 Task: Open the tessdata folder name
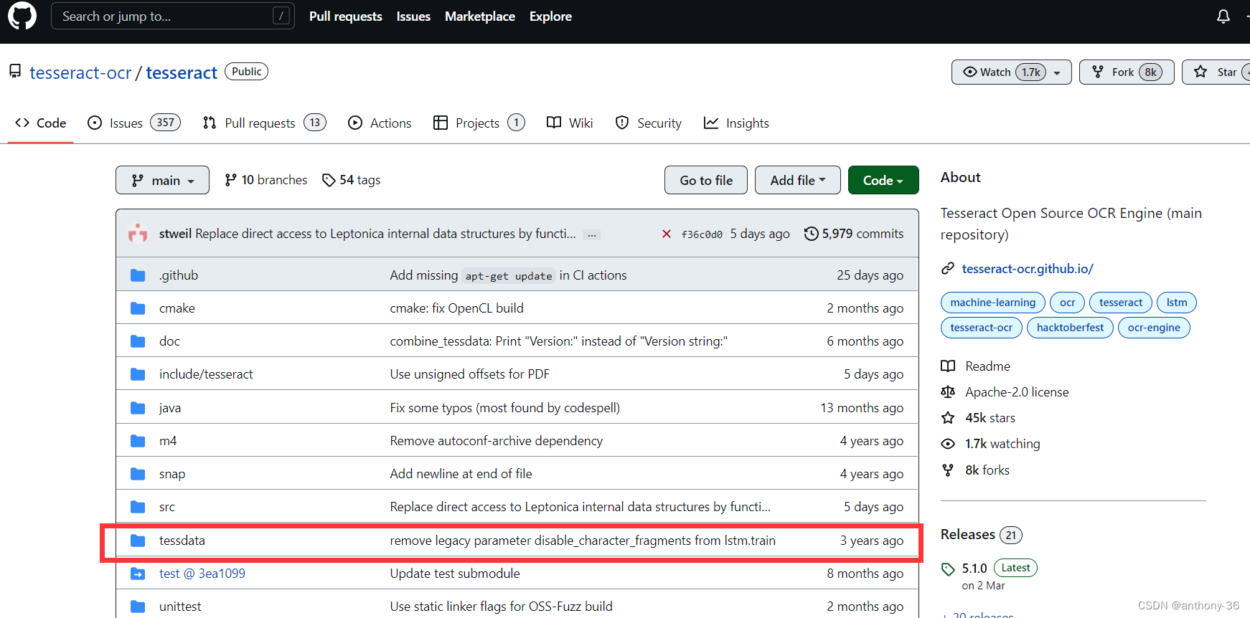[182, 541]
